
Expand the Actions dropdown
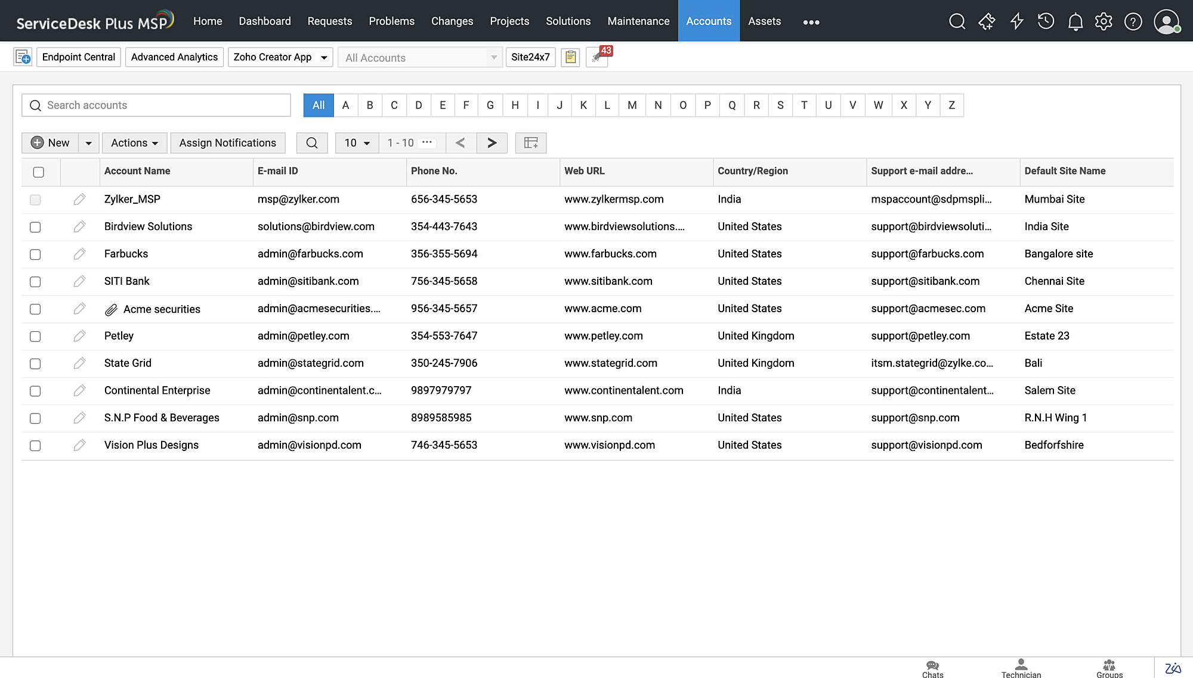point(134,143)
